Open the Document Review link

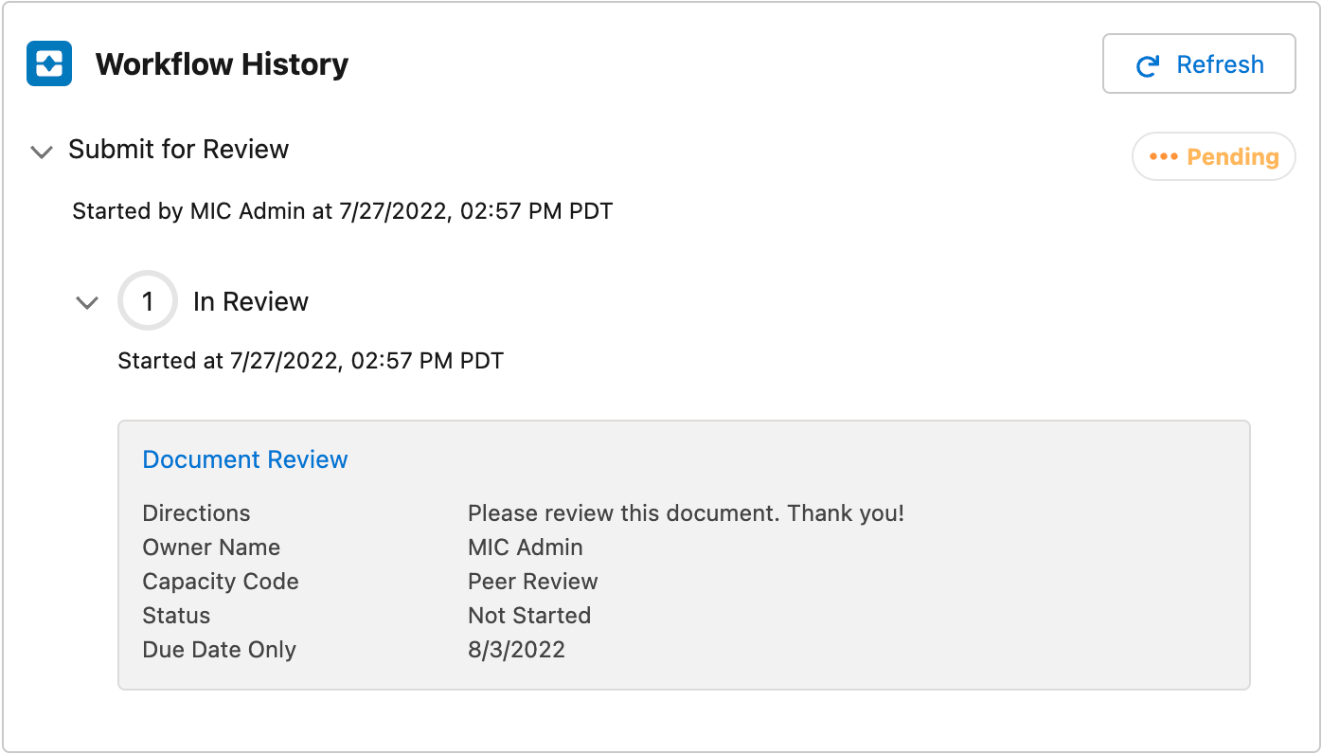[245, 459]
